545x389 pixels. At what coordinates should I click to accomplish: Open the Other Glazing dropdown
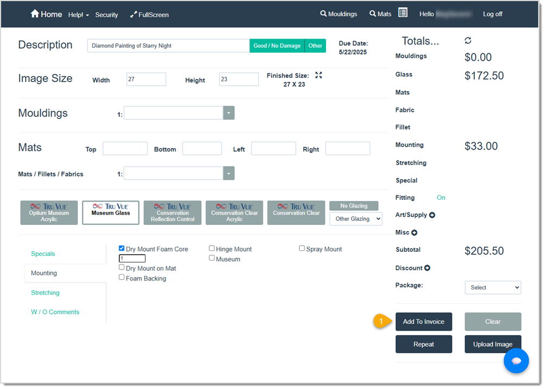tap(355, 218)
